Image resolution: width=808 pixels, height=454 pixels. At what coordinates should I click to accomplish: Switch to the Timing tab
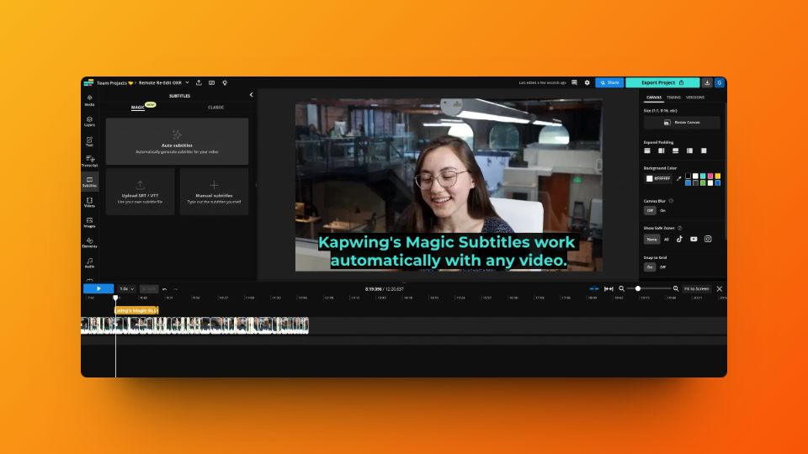673,98
